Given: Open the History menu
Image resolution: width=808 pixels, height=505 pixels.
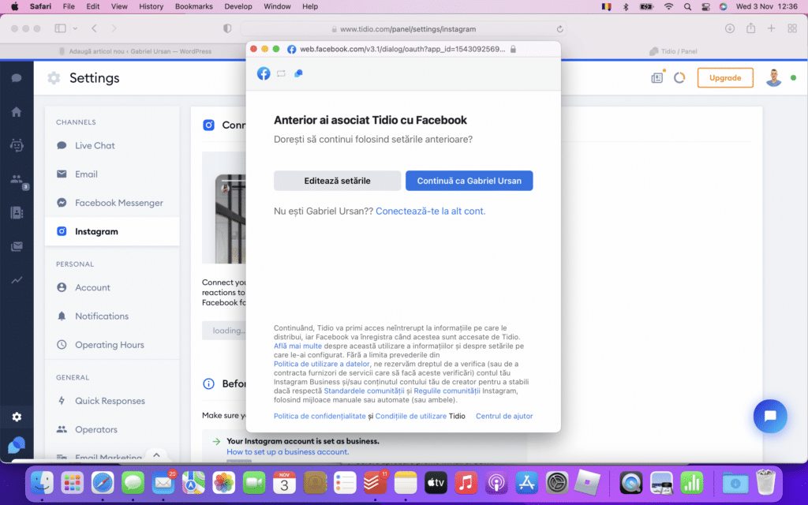Looking at the screenshot, I should [151, 6].
